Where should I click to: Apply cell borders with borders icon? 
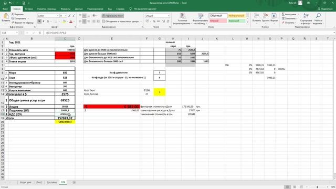[56, 22]
